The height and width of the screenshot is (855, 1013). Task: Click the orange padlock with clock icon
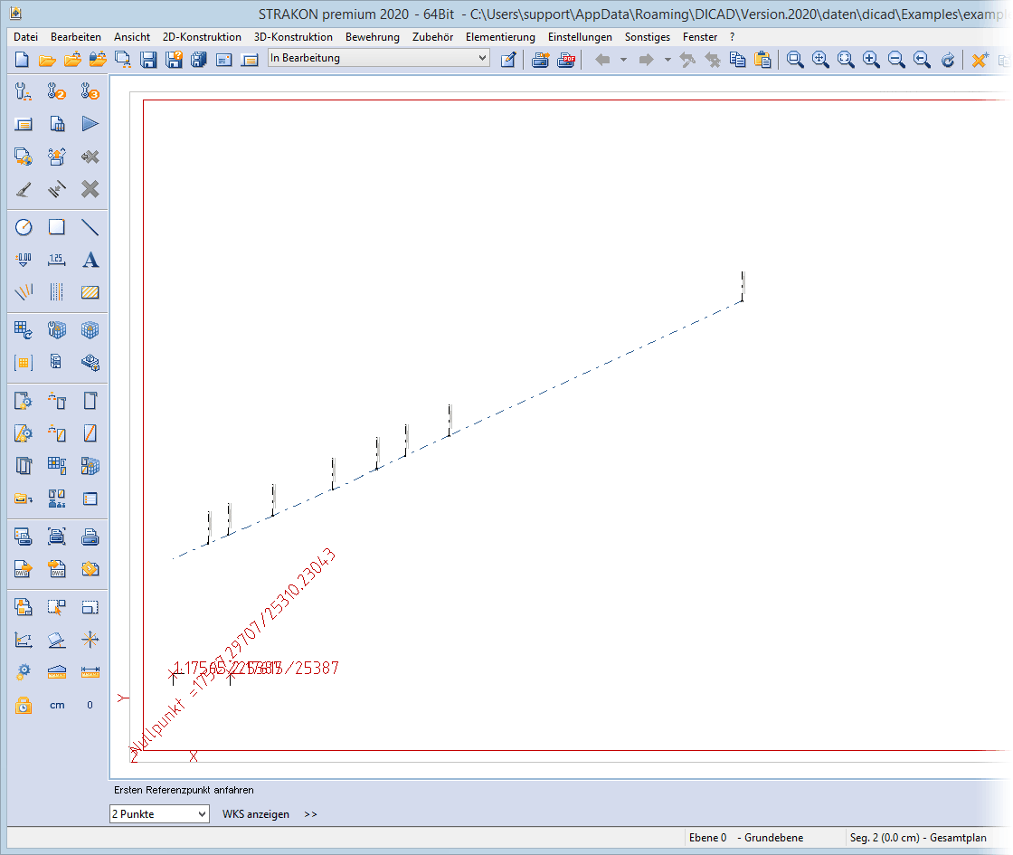pos(24,705)
